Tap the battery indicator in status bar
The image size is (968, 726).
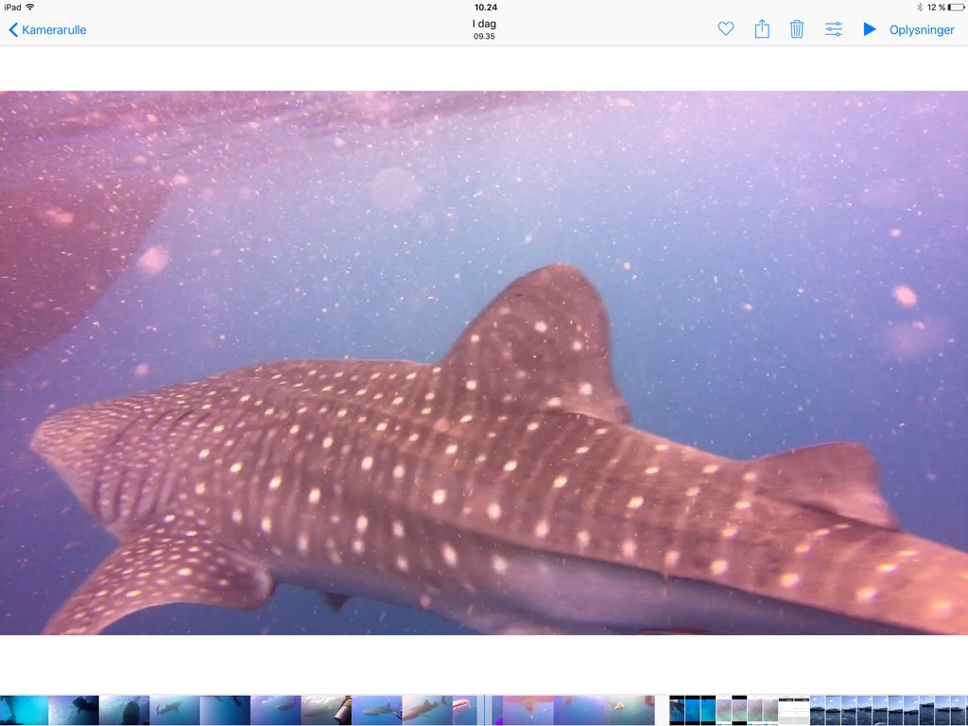pyautogui.click(x=956, y=8)
